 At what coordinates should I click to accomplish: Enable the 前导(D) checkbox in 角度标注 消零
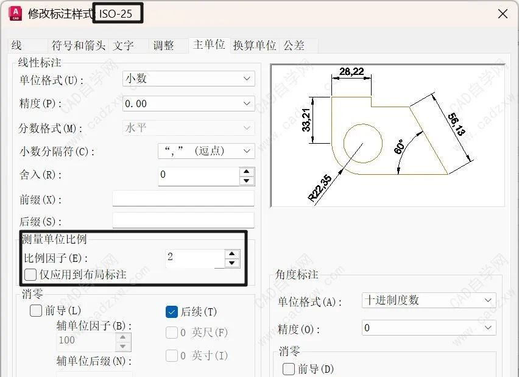(289, 369)
